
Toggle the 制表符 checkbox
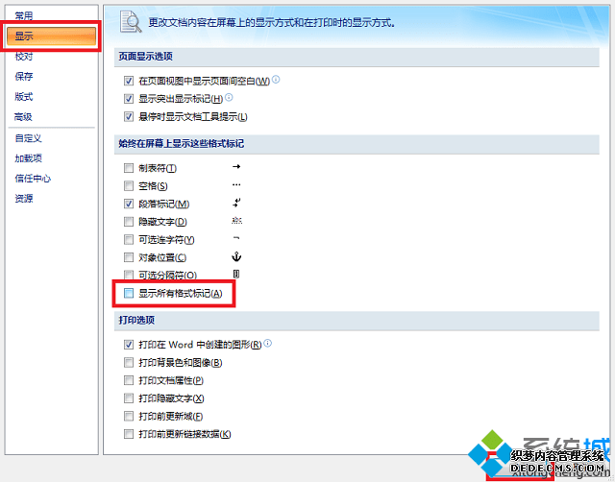pos(129,168)
